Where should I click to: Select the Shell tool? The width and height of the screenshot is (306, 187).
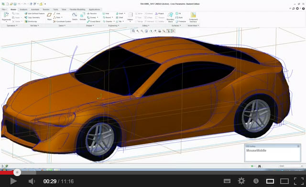point(120,18)
